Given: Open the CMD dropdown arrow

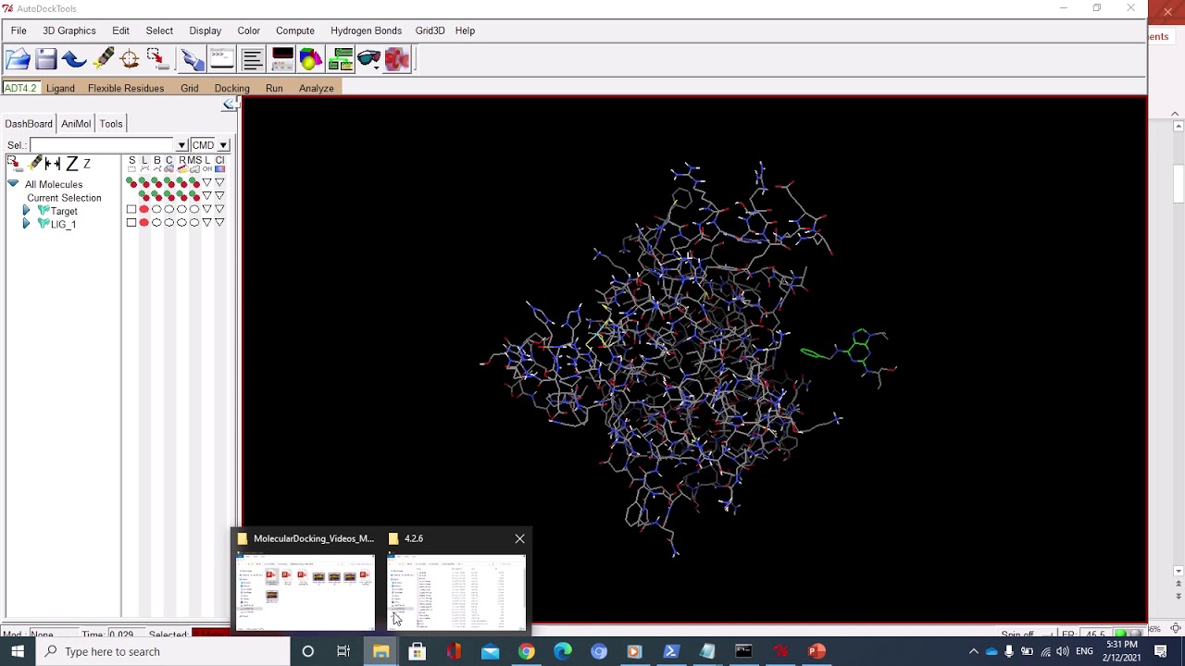Looking at the screenshot, I should [x=223, y=145].
